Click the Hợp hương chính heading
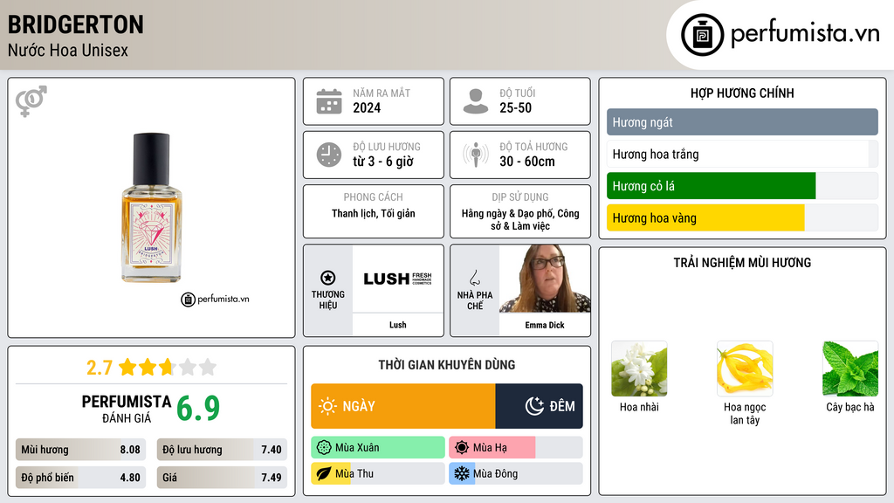This screenshot has width=894, height=503. [x=742, y=93]
